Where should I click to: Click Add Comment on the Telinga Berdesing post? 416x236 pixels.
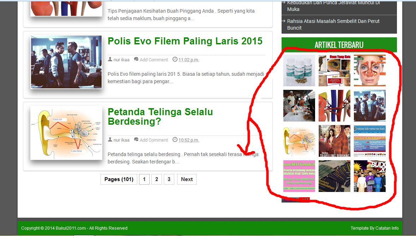[x=154, y=140]
